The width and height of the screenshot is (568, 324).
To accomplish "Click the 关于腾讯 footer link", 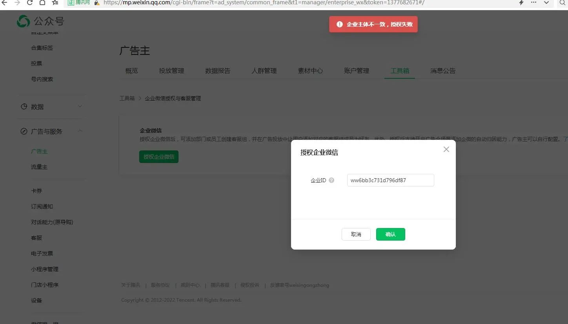I will click(x=131, y=285).
